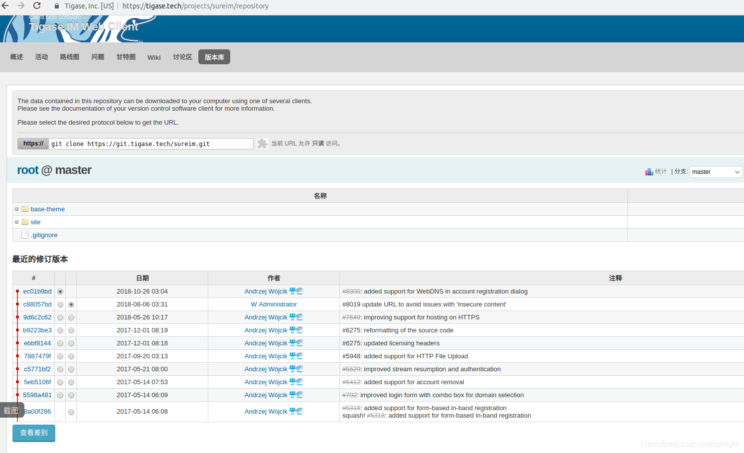Open the 版本库 repository tab

click(x=214, y=57)
